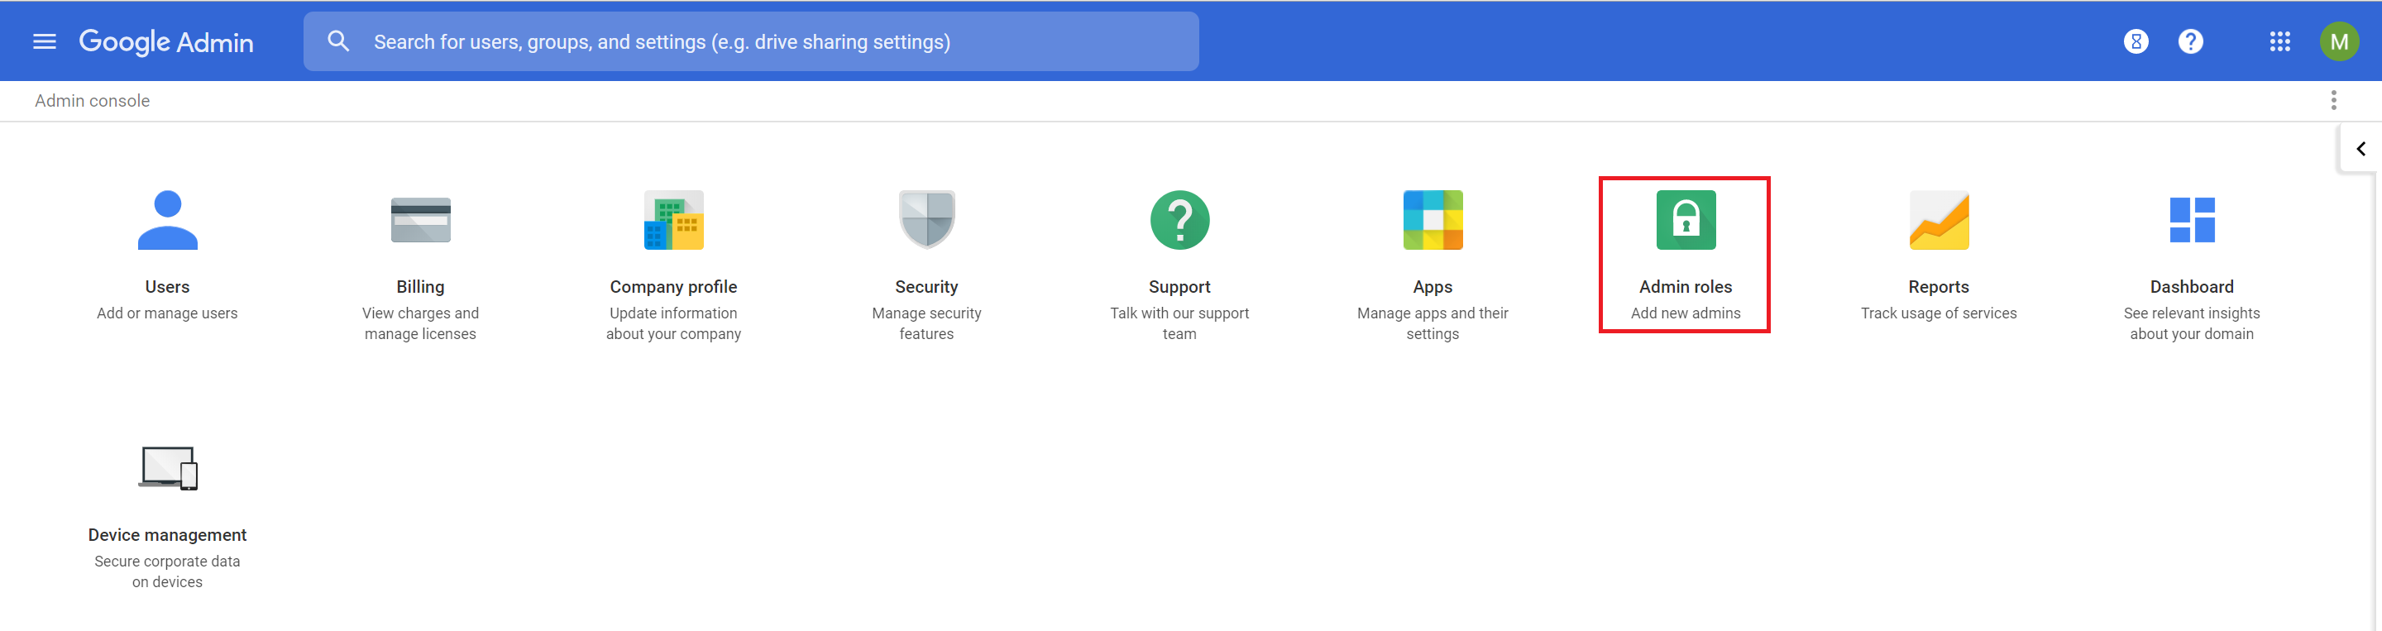Click the Support question mark icon
This screenshot has height=631, width=2382.
coord(1179,220)
